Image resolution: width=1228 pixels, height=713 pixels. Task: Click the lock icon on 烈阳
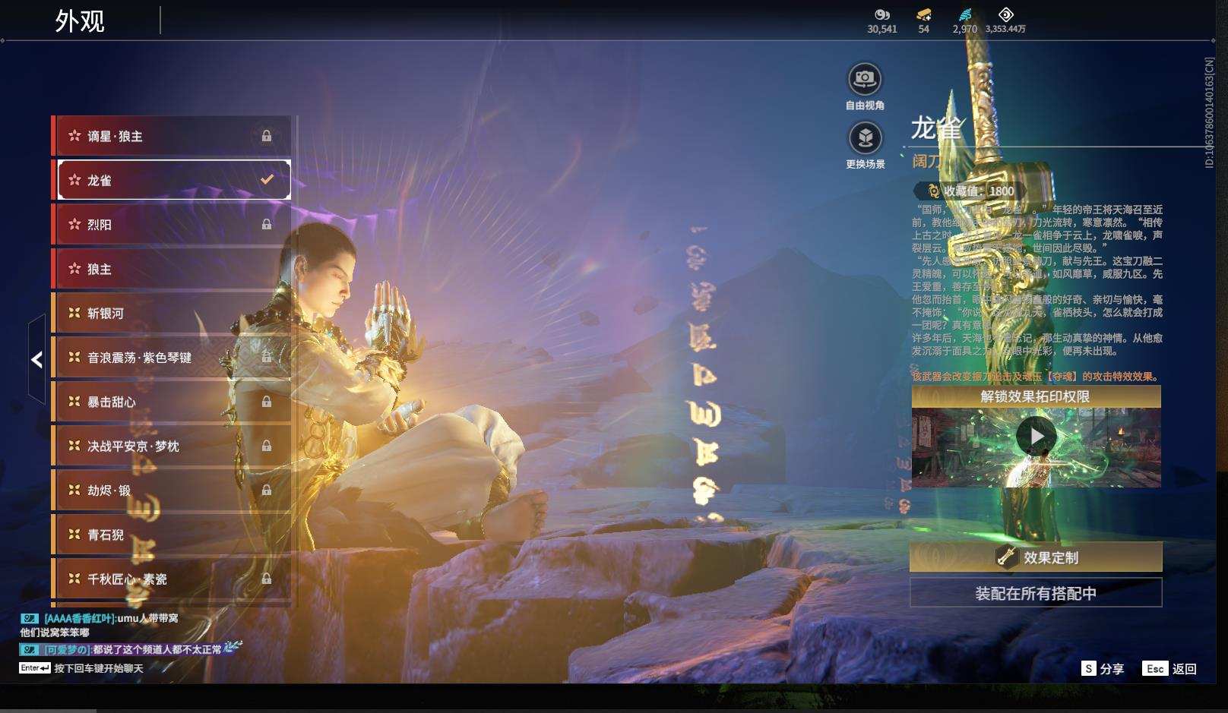click(x=267, y=224)
